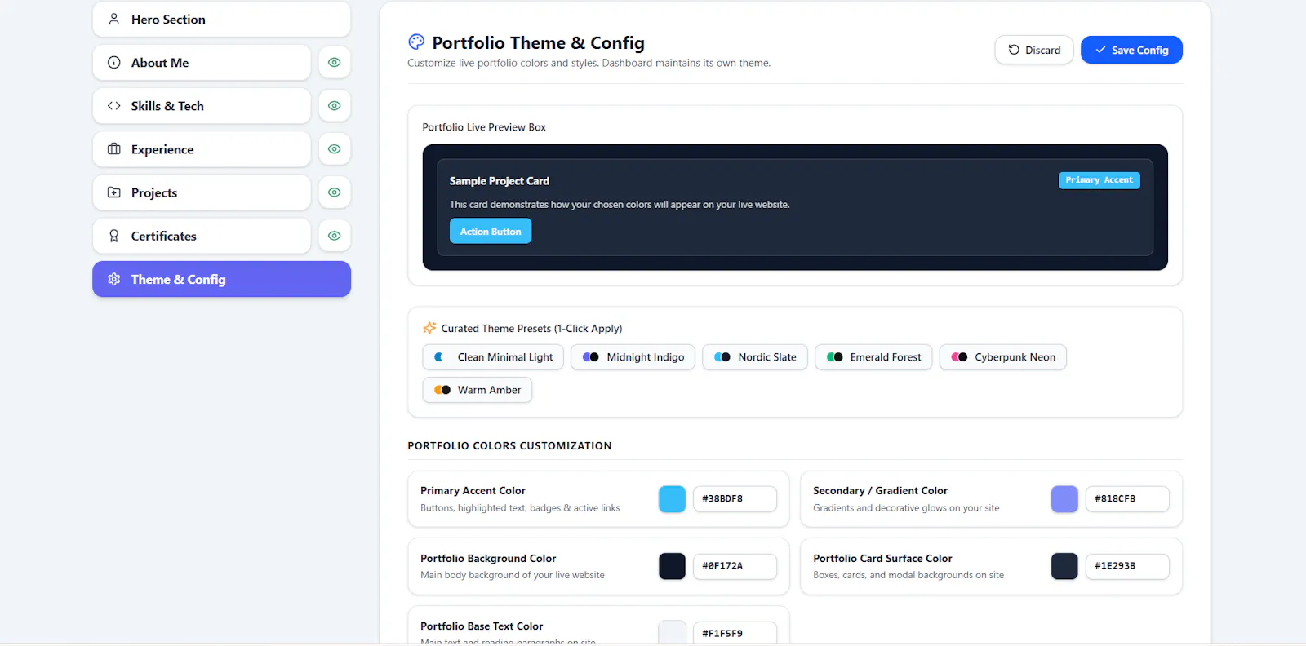Click the Action Button in preview card
The image size is (1306, 646).
click(491, 231)
